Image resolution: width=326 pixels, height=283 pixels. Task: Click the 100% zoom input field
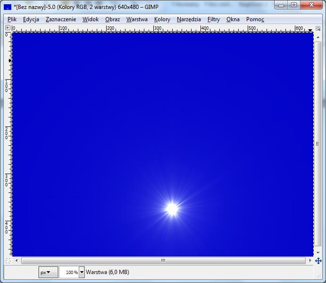(69, 272)
